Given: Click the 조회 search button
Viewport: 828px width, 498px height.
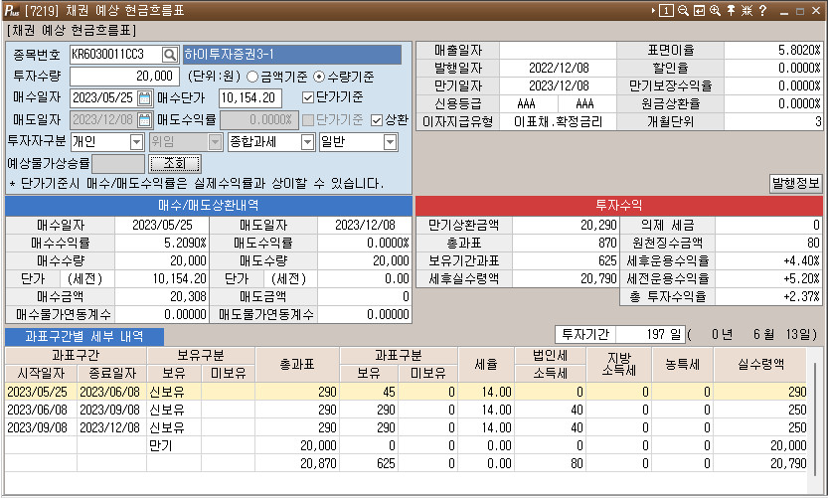Looking at the screenshot, I should [x=175, y=164].
